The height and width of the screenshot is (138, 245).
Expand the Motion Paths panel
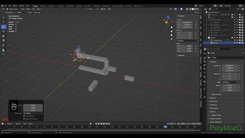pyautogui.click(x=214, y=108)
